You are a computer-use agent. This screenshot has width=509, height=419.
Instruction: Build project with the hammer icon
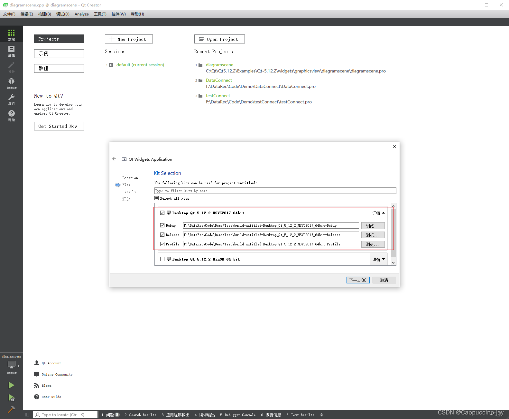(x=11, y=409)
